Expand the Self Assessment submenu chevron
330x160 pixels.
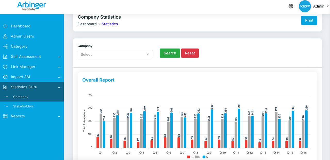pyautogui.click(x=59, y=57)
